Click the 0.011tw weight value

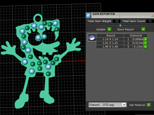pyautogui.click(x=138, y=43)
